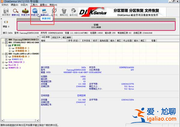Open the 工具(T) menu

34,5
